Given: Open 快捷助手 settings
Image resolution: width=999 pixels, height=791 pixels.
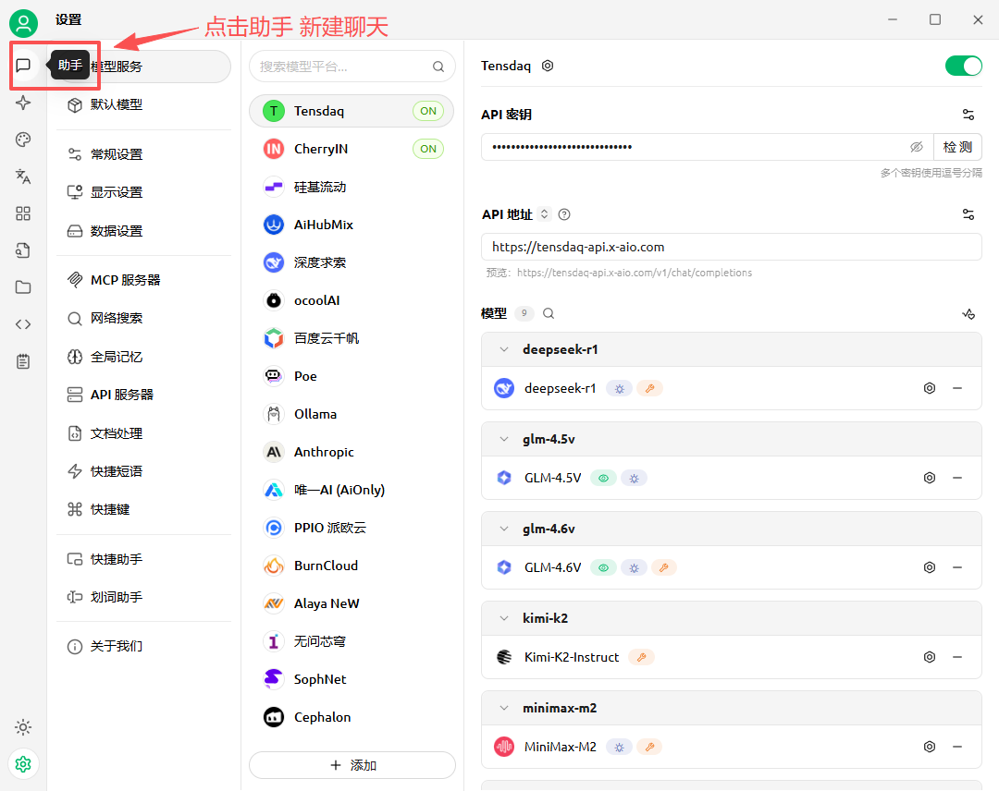Looking at the screenshot, I should click(x=143, y=559).
